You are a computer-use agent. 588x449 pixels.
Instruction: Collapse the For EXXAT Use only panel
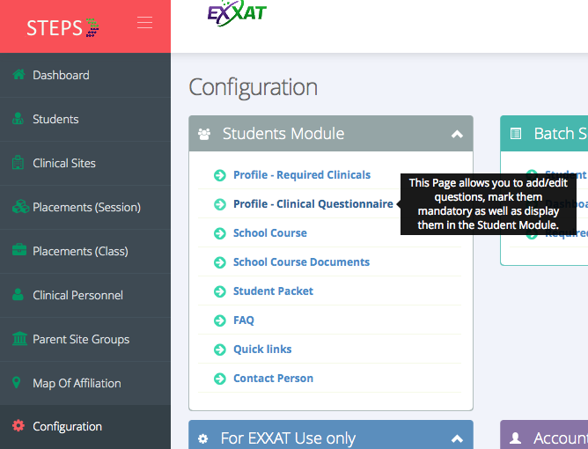pyautogui.click(x=457, y=438)
